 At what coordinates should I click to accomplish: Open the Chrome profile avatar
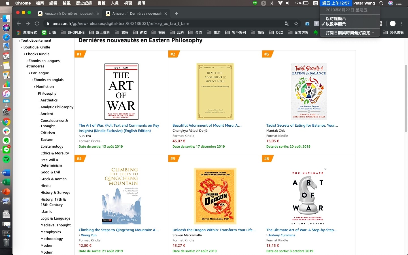pos(393,24)
